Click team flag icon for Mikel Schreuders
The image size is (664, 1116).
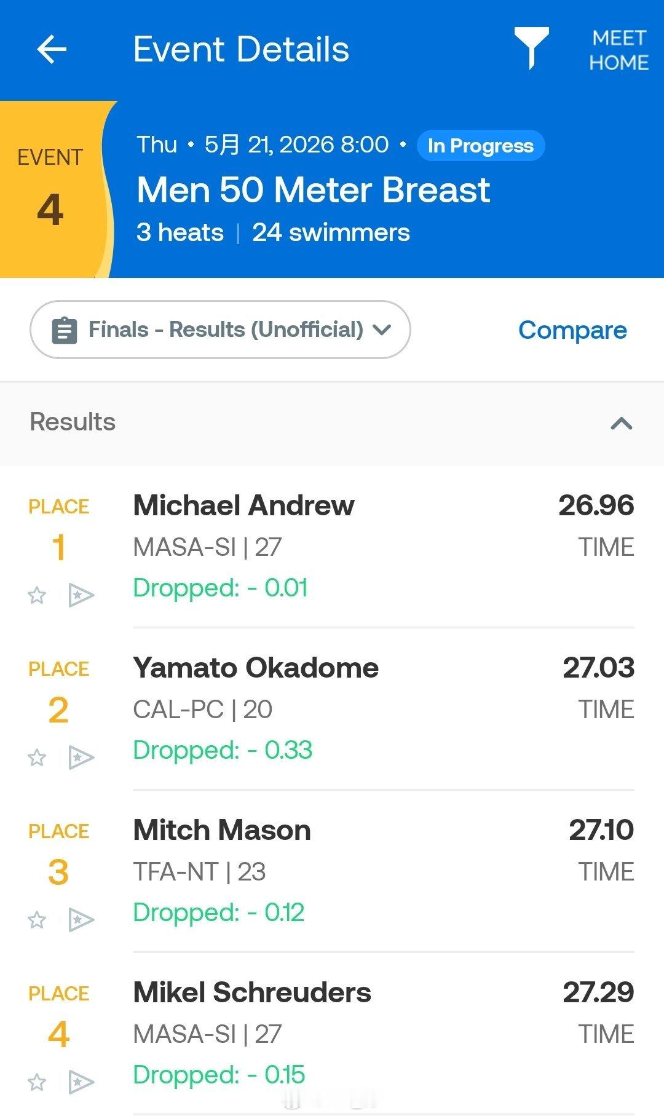point(81,1082)
